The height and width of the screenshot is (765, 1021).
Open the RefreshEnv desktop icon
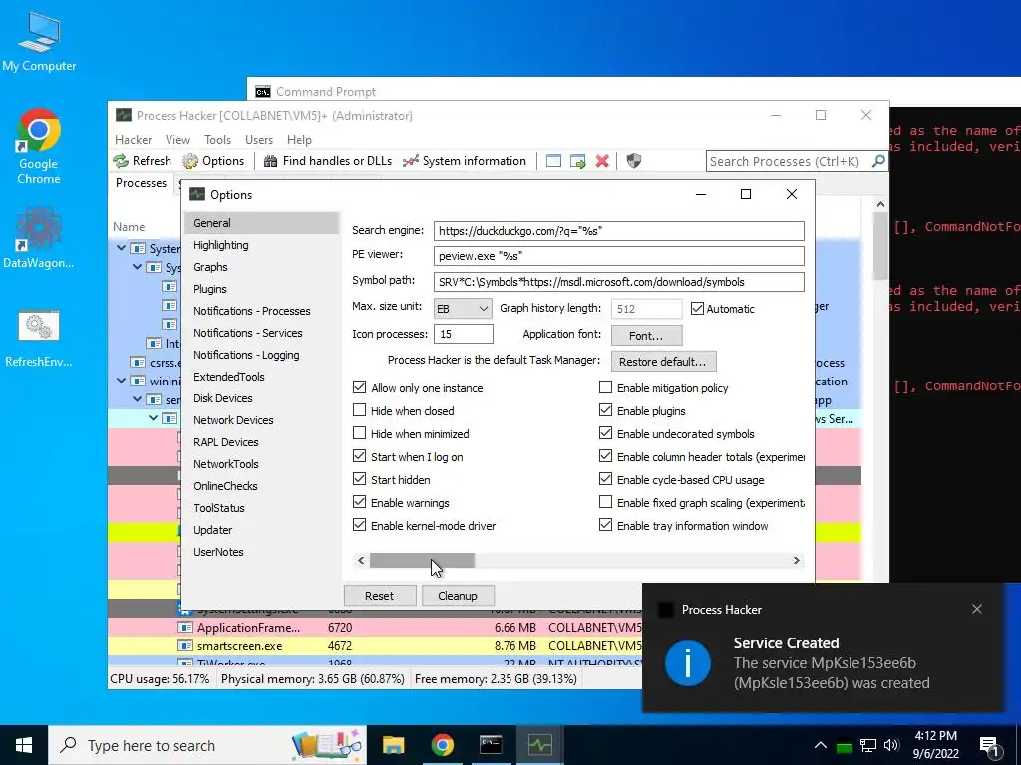[x=39, y=339]
